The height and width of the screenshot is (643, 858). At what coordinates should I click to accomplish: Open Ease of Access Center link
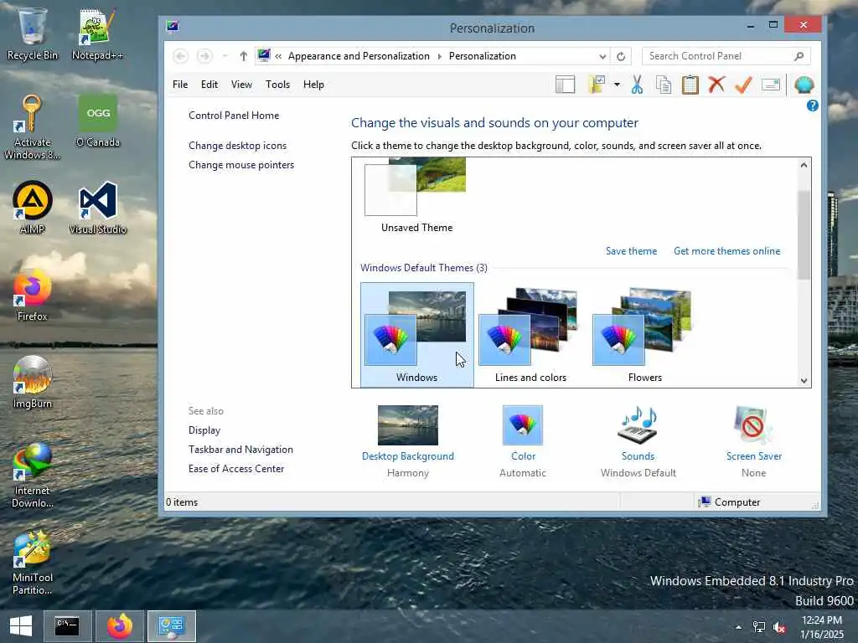(235, 469)
